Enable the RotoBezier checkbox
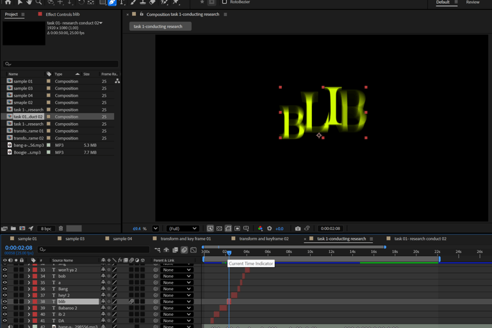 tap(224, 3)
